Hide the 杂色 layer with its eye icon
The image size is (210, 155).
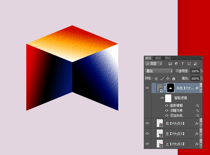(147, 88)
